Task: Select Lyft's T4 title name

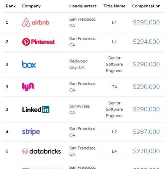Action: pos(114,87)
